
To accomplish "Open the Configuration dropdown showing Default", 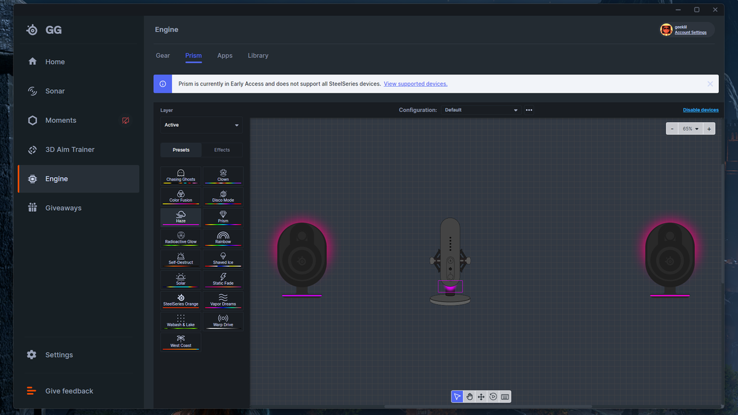I will tap(482, 110).
